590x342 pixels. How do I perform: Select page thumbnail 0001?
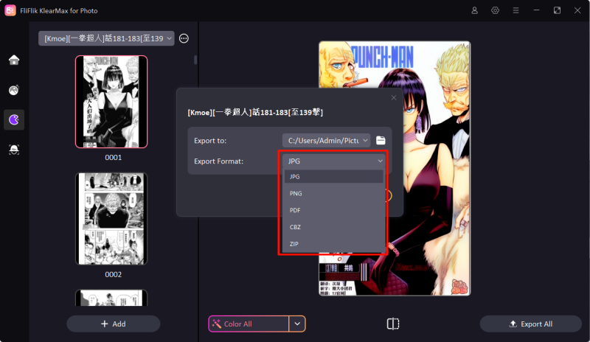(x=111, y=102)
